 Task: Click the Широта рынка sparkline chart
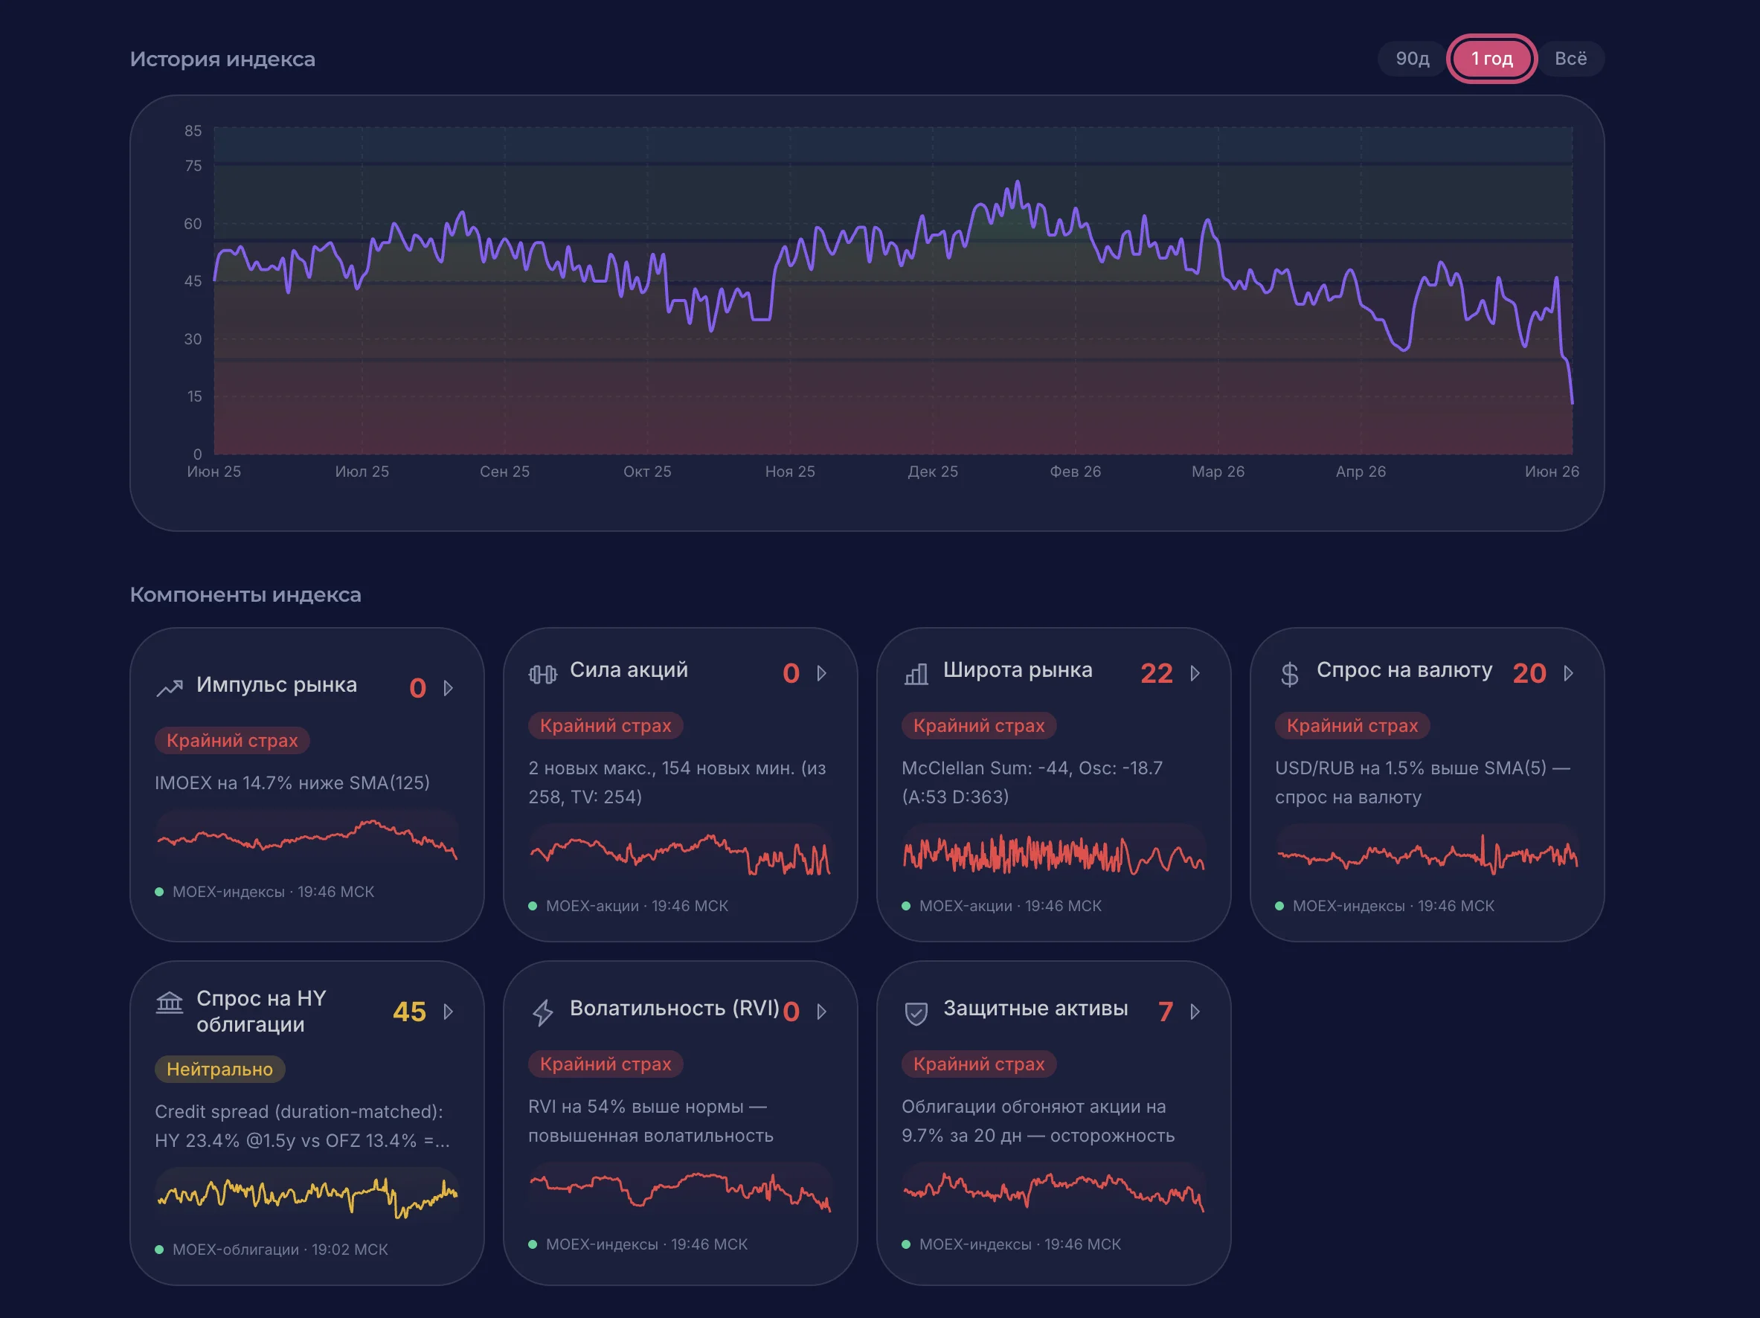click(1053, 853)
